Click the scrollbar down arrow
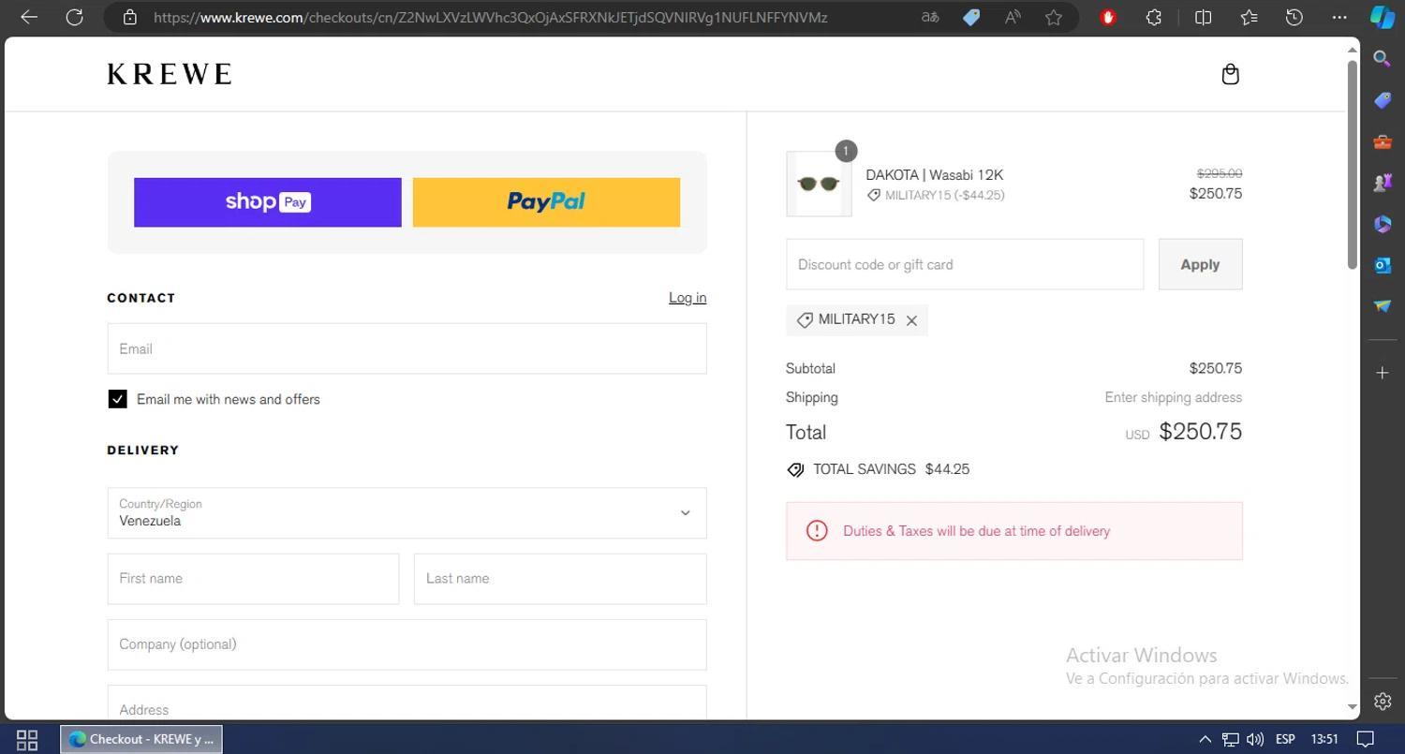Image resolution: width=1405 pixels, height=754 pixels. 1352,706
